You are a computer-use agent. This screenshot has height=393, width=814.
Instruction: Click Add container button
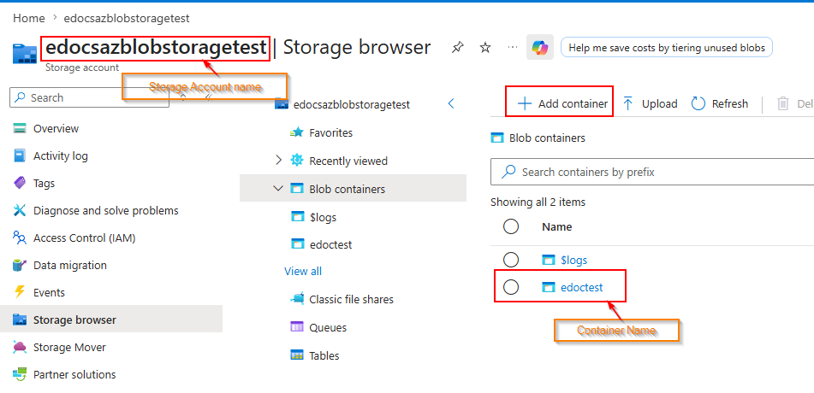pos(562,103)
